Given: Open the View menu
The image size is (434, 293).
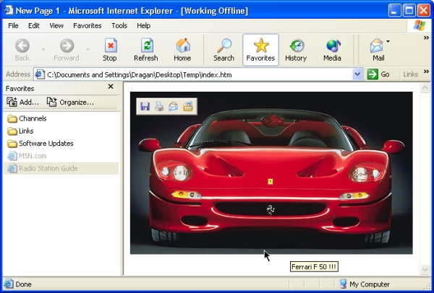Looking at the screenshot, I should [x=56, y=25].
